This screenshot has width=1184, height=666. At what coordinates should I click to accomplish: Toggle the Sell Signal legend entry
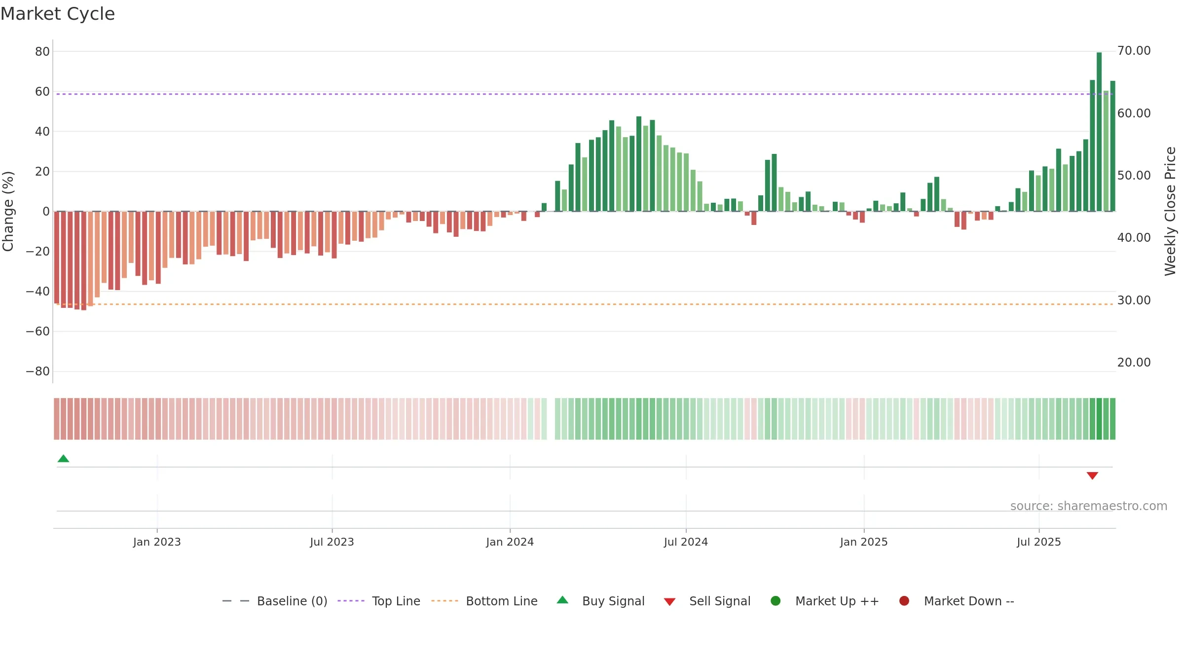pos(707,601)
